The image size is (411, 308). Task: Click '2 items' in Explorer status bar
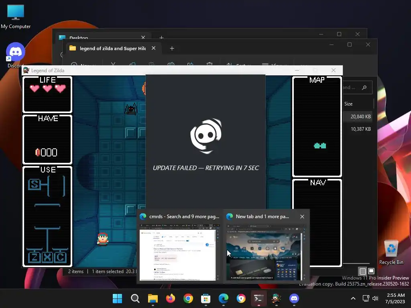[x=76, y=272]
